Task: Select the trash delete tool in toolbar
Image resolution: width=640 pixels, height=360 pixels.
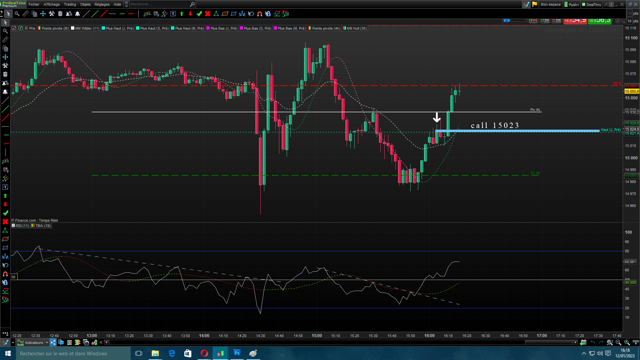Action: click(x=60, y=14)
